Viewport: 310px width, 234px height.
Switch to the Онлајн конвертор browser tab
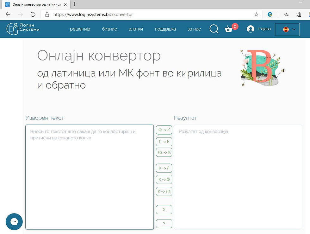click(35, 4)
